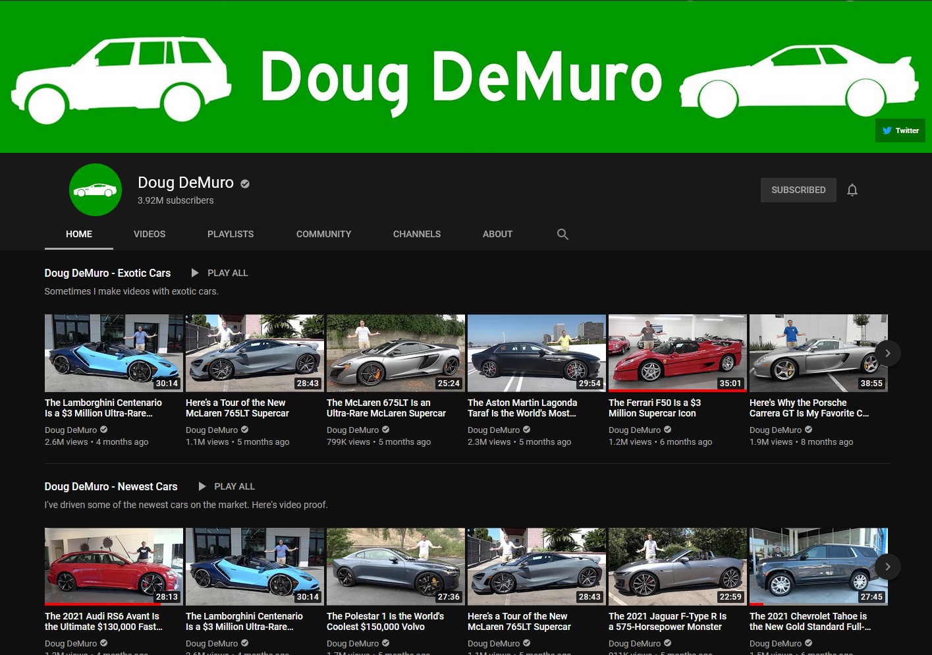This screenshot has height=655, width=932.
Task: Open Lamborghini Centenario thumbnail in Exotic Cars row
Action: pyautogui.click(x=114, y=353)
